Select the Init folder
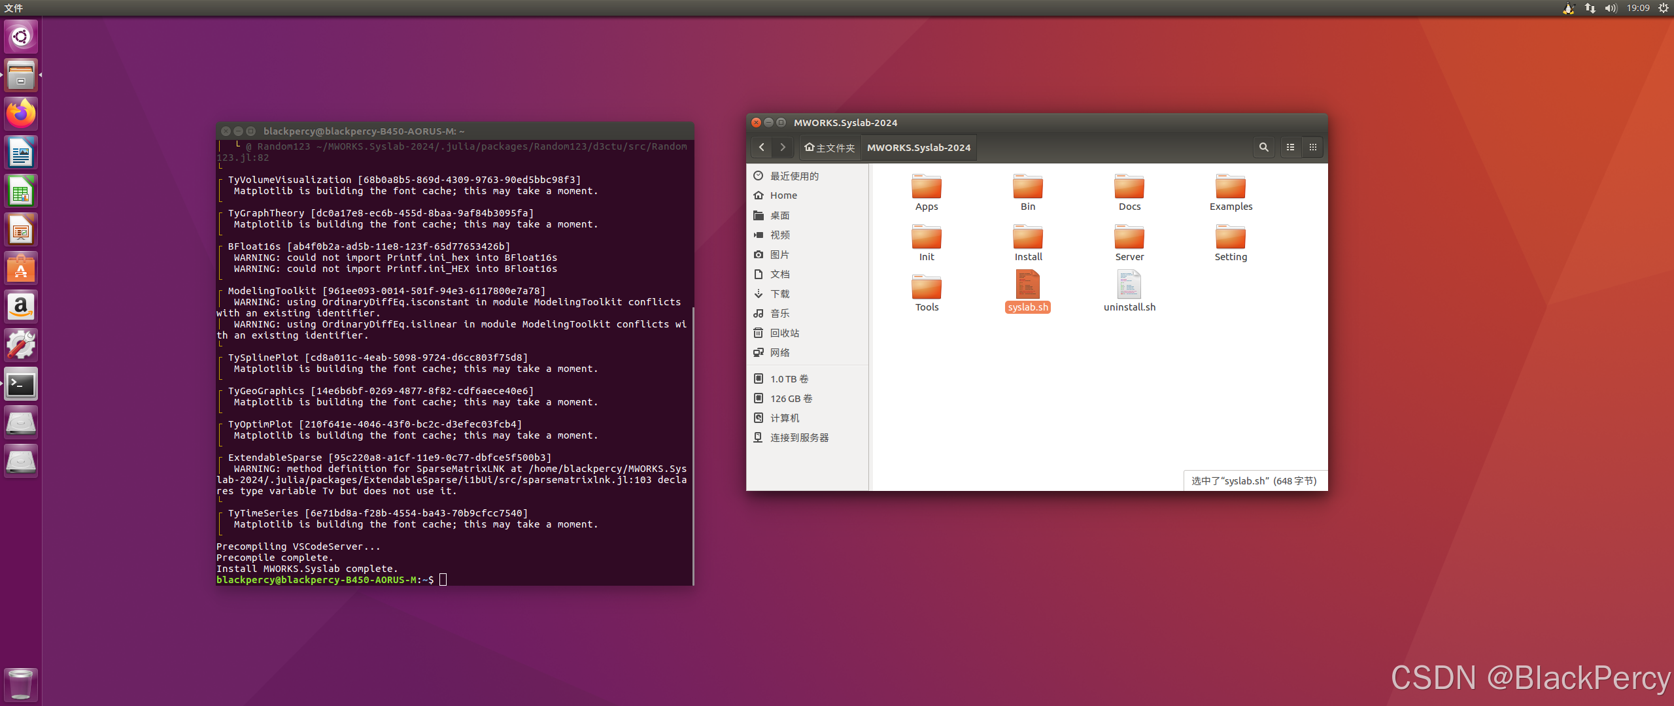The width and height of the screenshot is (1674, 706). pos(927,243)
